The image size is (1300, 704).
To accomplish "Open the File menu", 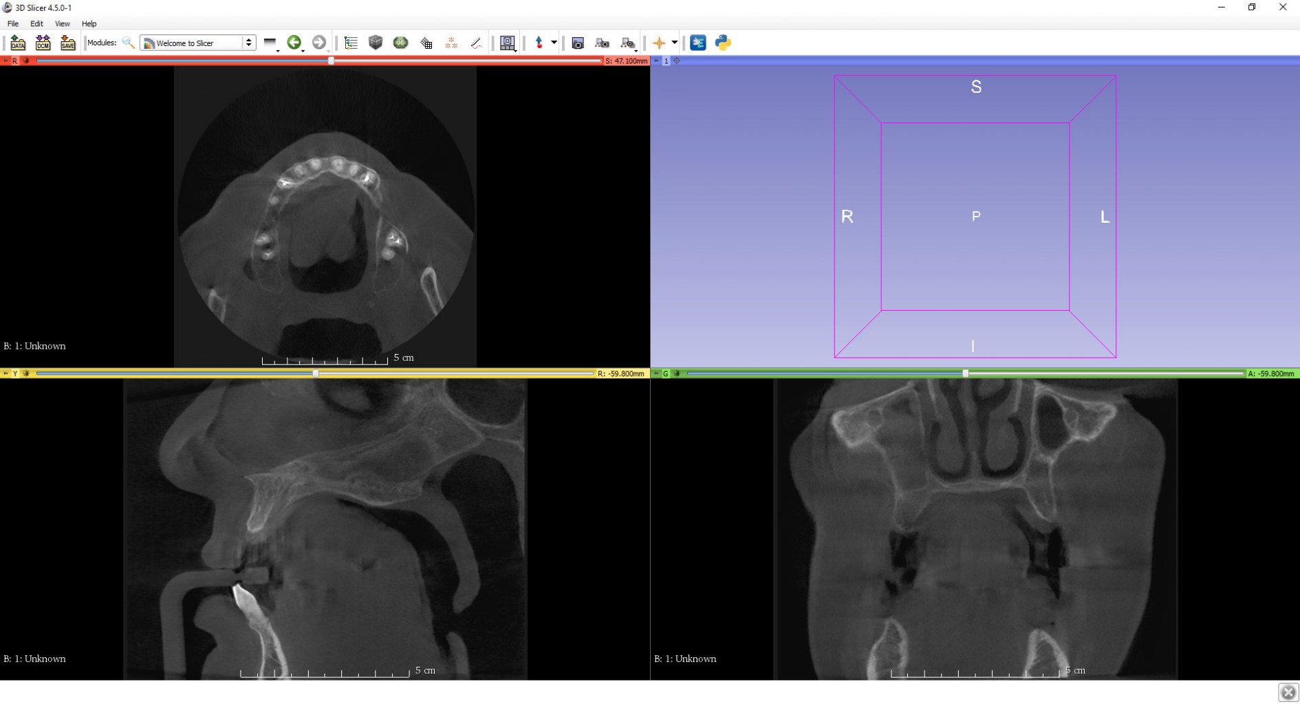I will tap(13, 23).
